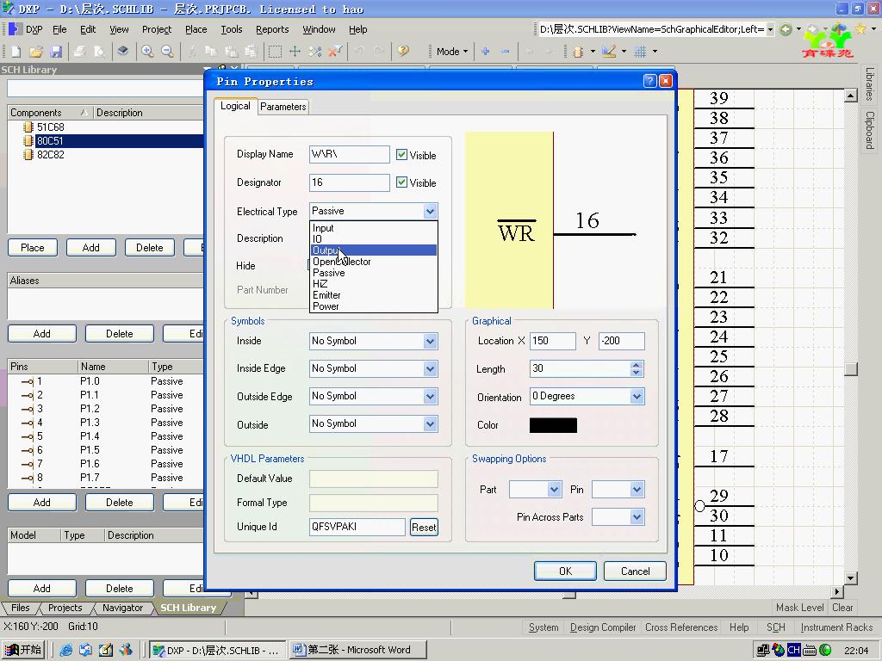Click Delete button below Components list

tap(150, 248)
